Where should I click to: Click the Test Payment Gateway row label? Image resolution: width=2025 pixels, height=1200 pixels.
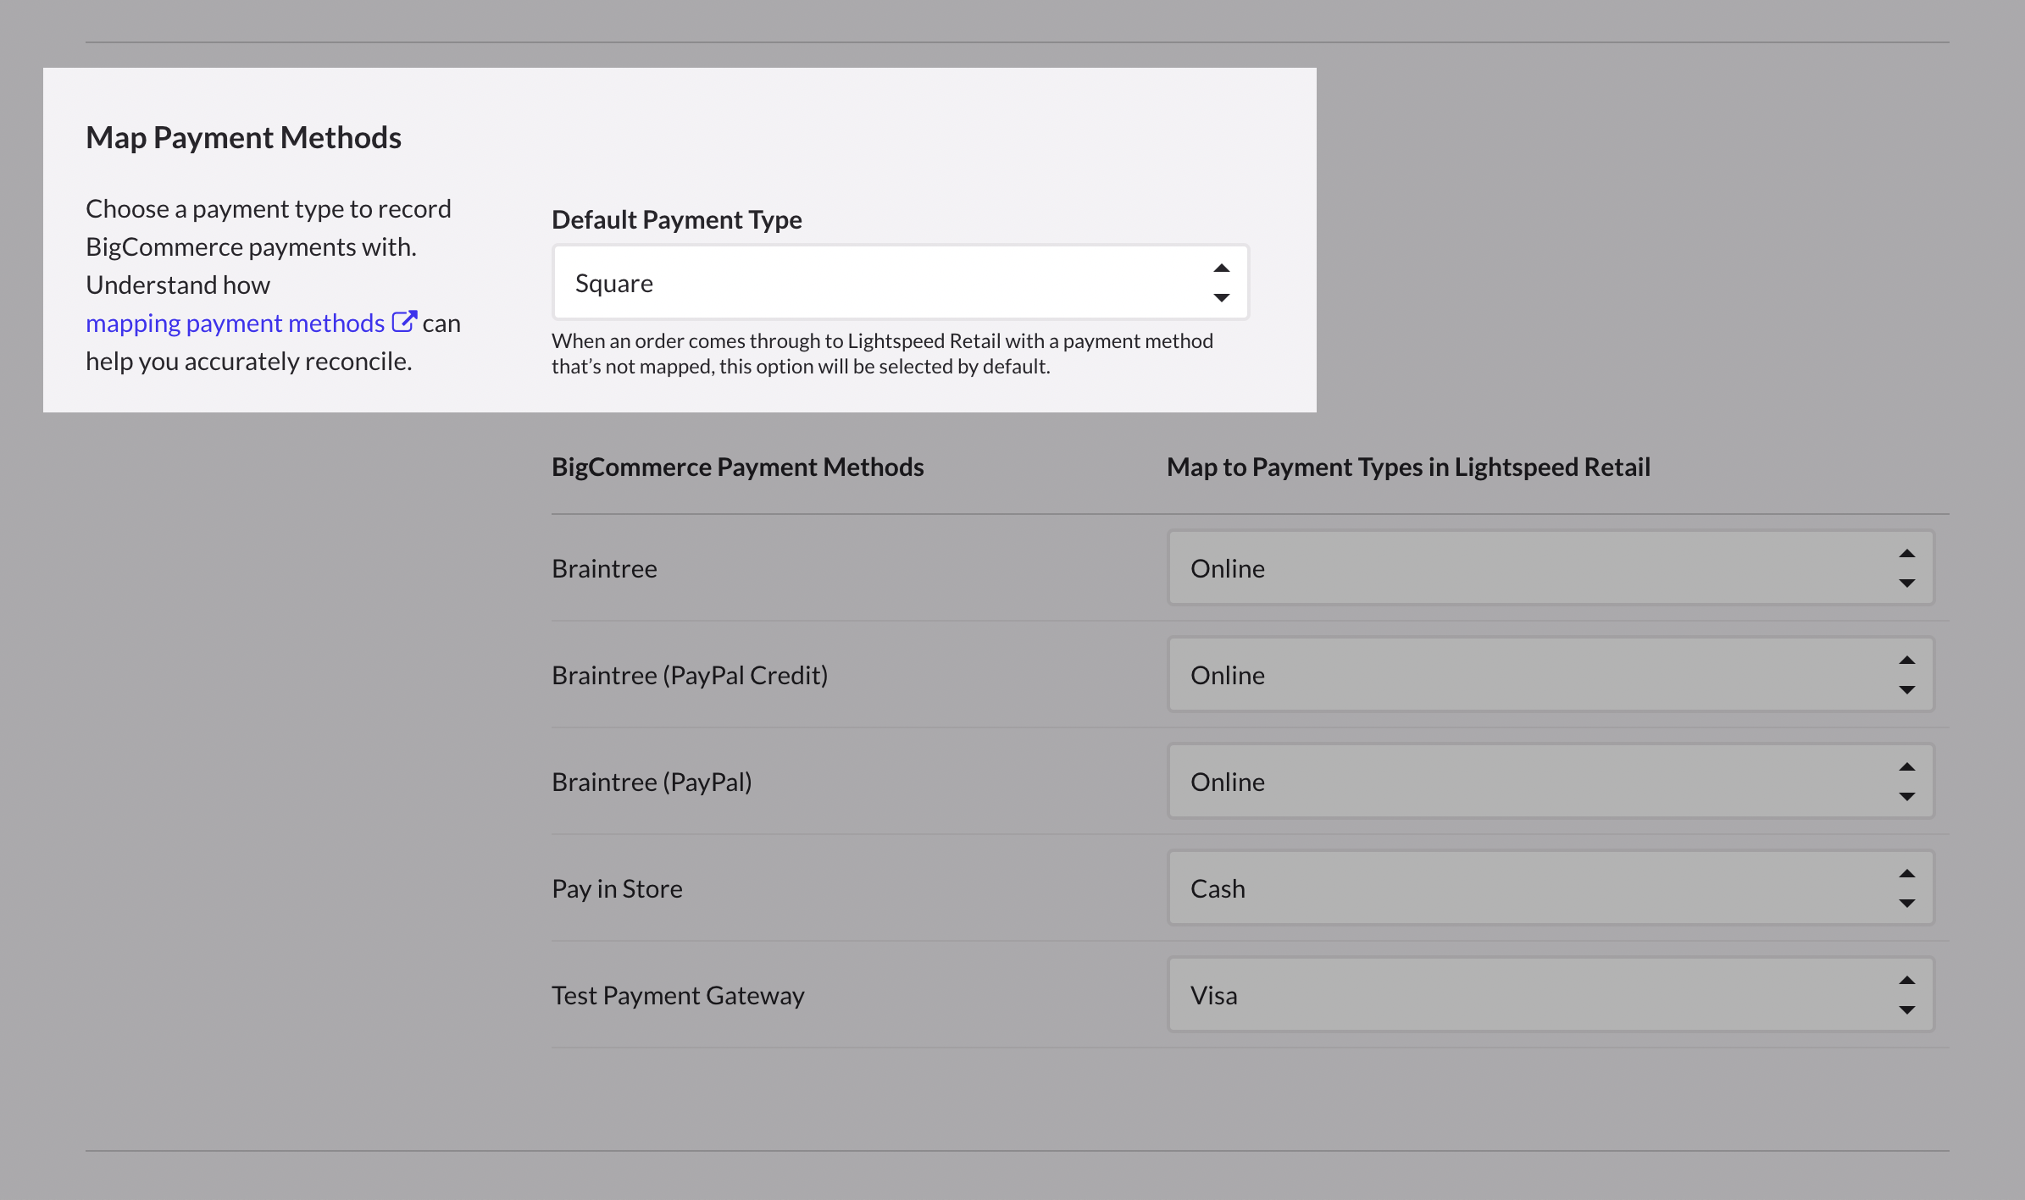click(x=678, y=996)
